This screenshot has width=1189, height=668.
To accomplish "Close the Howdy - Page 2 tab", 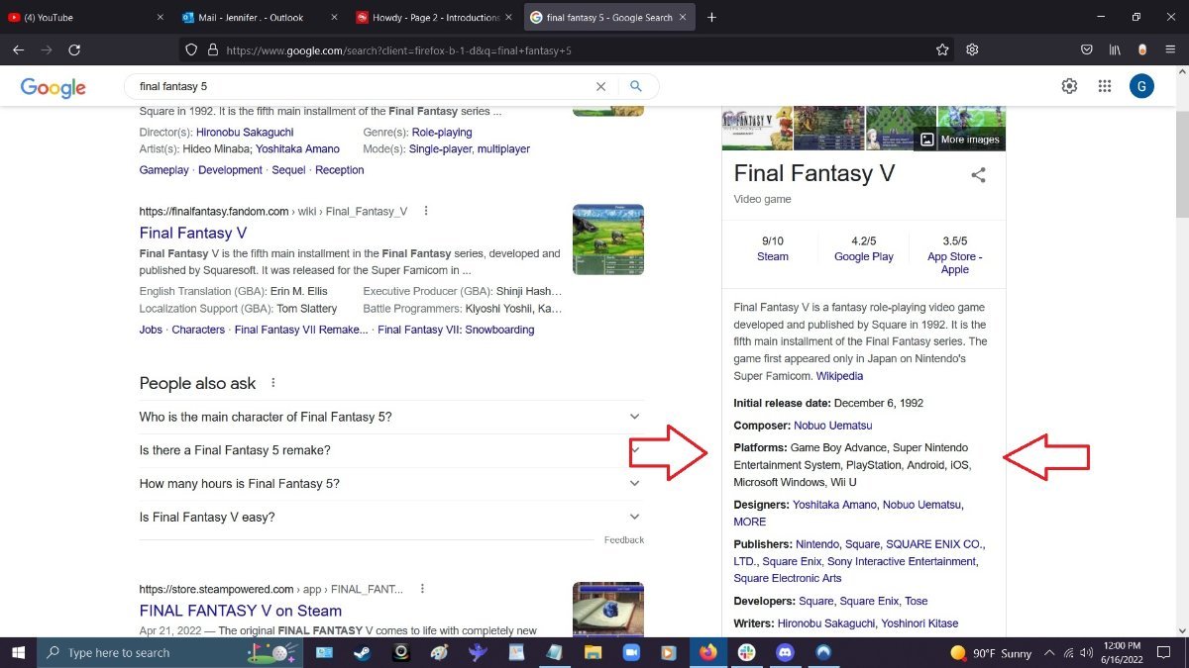I will pyautogui.click(x=508, y=17).
